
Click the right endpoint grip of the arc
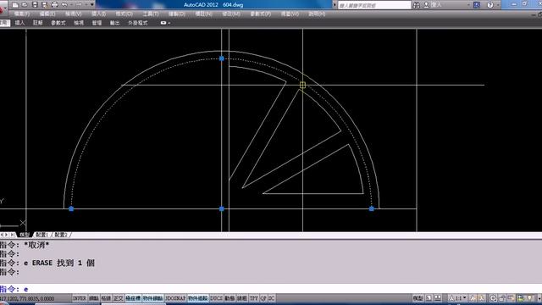371,208
